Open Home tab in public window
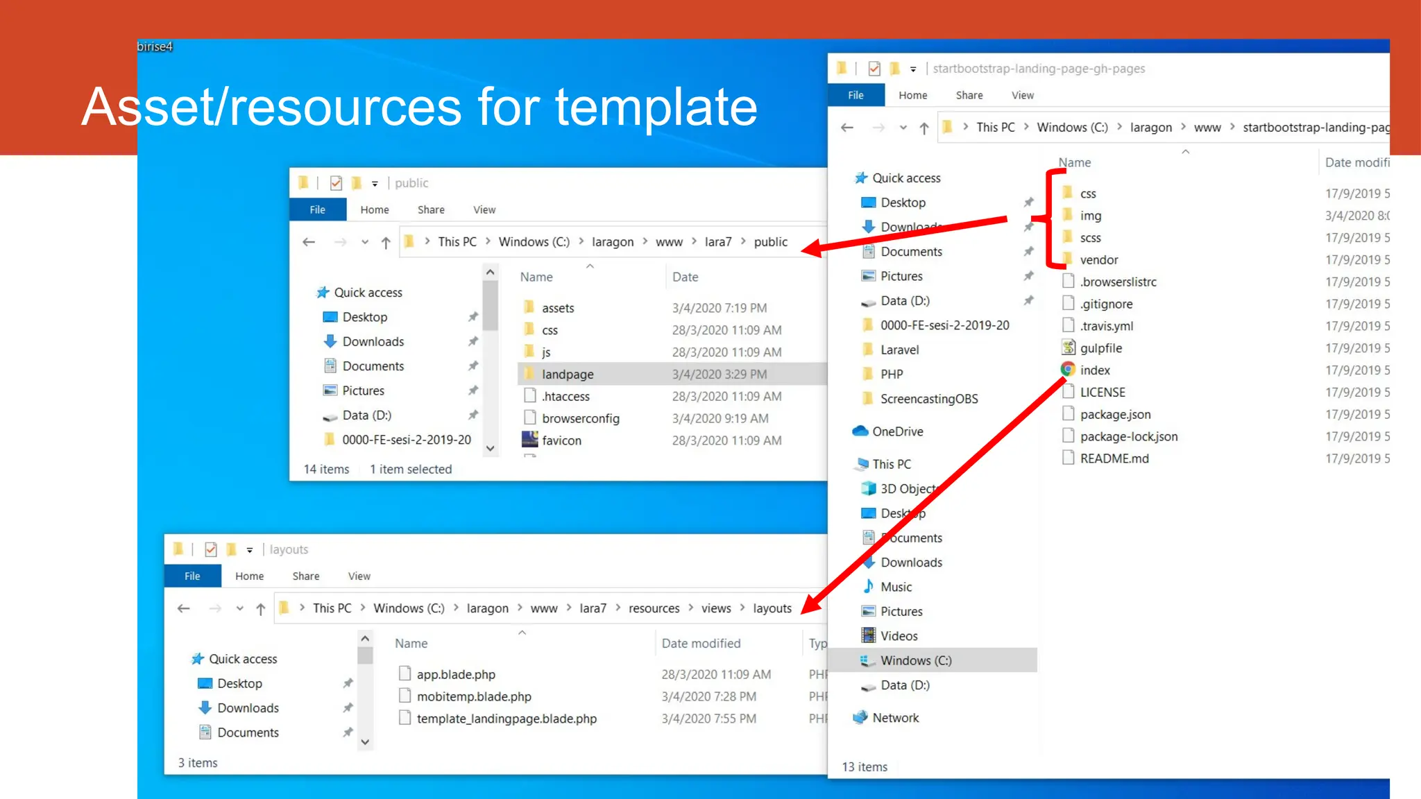The image size is (1421, 799). point(375,209)
